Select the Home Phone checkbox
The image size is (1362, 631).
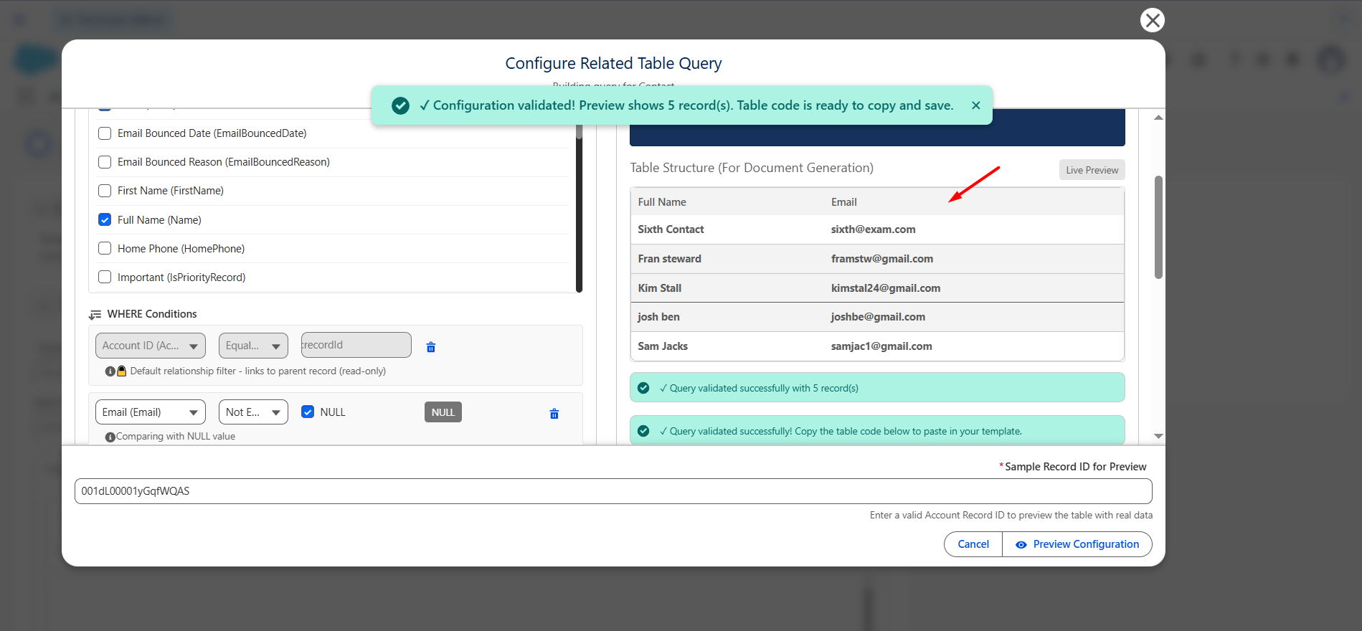click(x=105, y=248)
